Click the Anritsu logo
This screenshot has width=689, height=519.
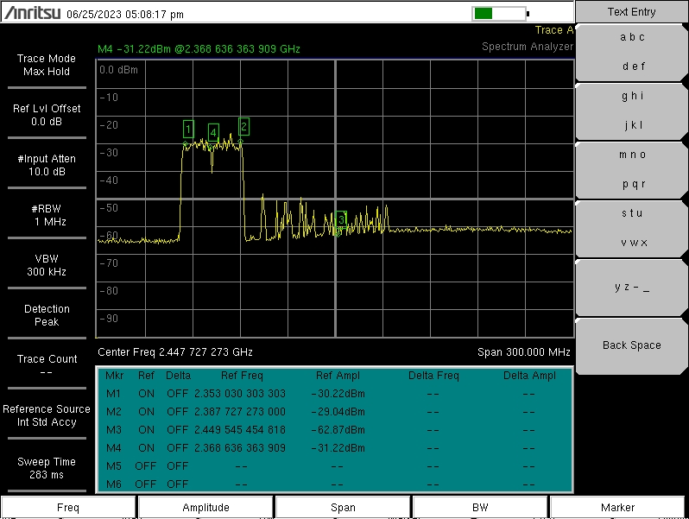point(32,14)
